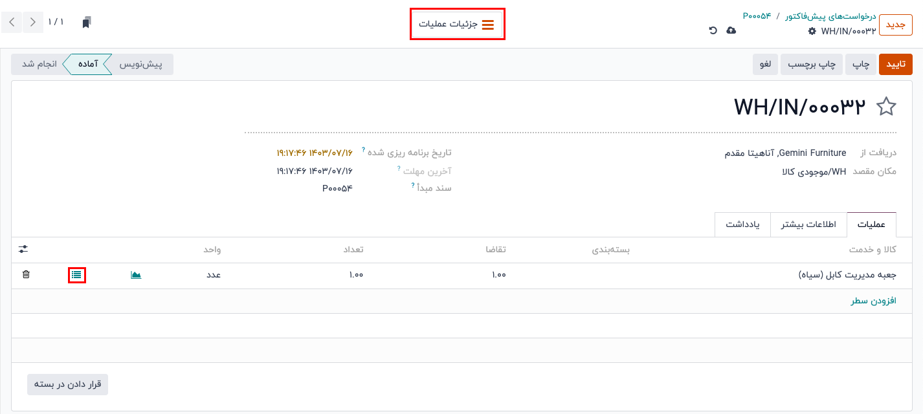The height and width of the screenshot is (414, 923).
Task: Delete the product line with trash icon
Action: pos(26,275)
